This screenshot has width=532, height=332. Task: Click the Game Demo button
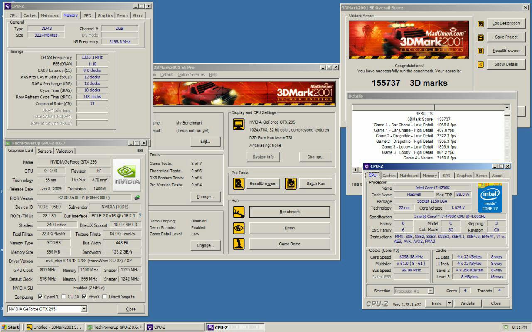pyautogui.click(x=290, y=244)
